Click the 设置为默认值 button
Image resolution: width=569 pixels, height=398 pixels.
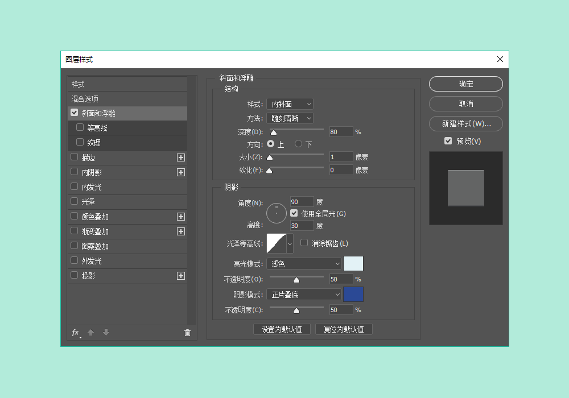(282, 329)
